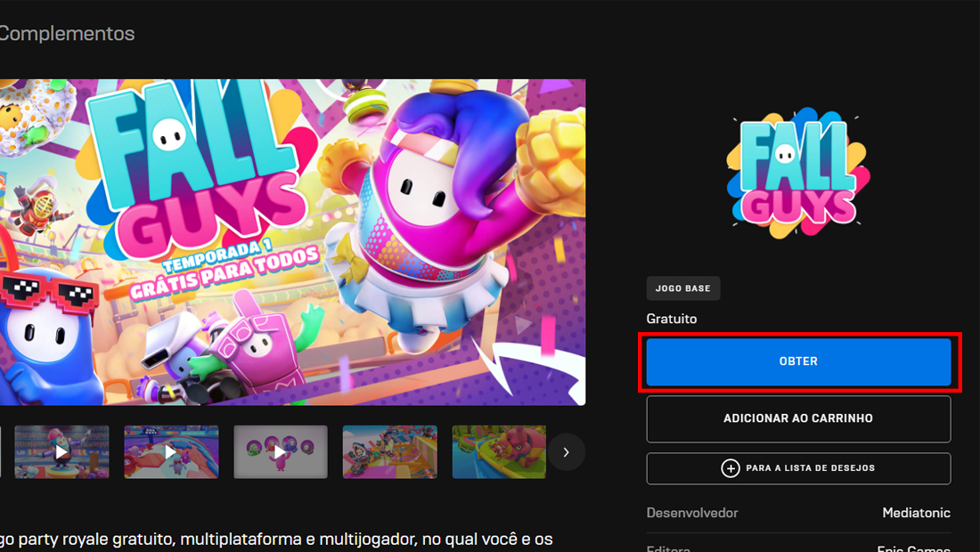Select the fourth screenshot thumbnail
The width and height of the screenshot is (980, 552).
(390, 452)
